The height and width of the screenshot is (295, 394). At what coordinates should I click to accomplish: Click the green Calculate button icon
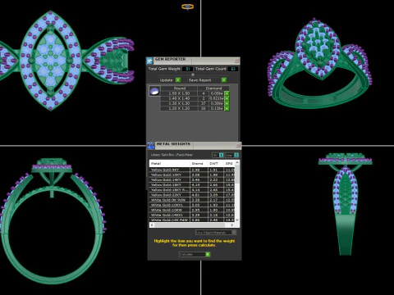tap(208, 254)
